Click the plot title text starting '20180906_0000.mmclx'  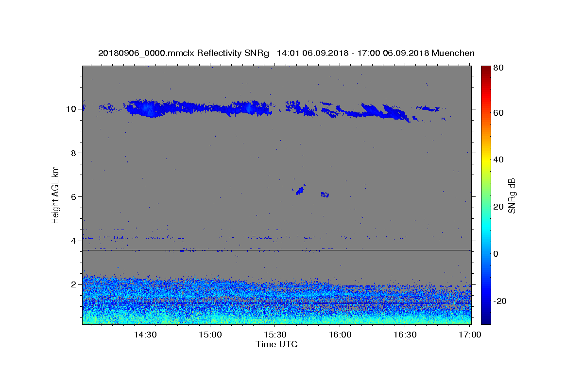[x=286, y=53]
